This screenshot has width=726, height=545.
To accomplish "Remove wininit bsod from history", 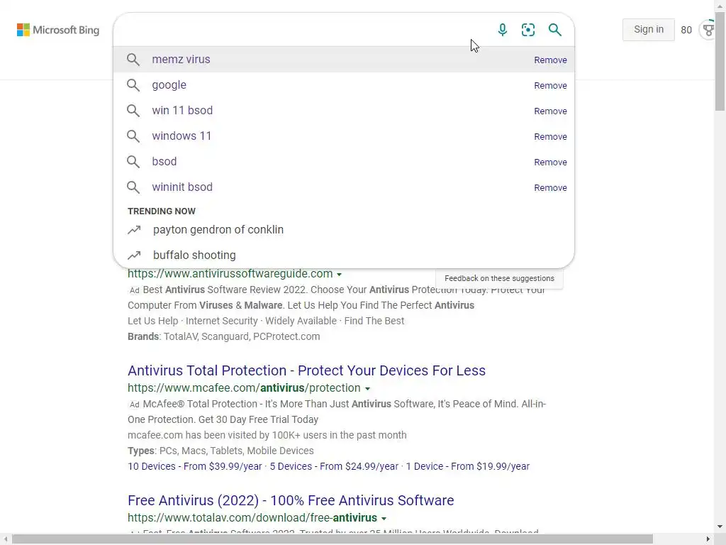I will [x=550, y=187].
